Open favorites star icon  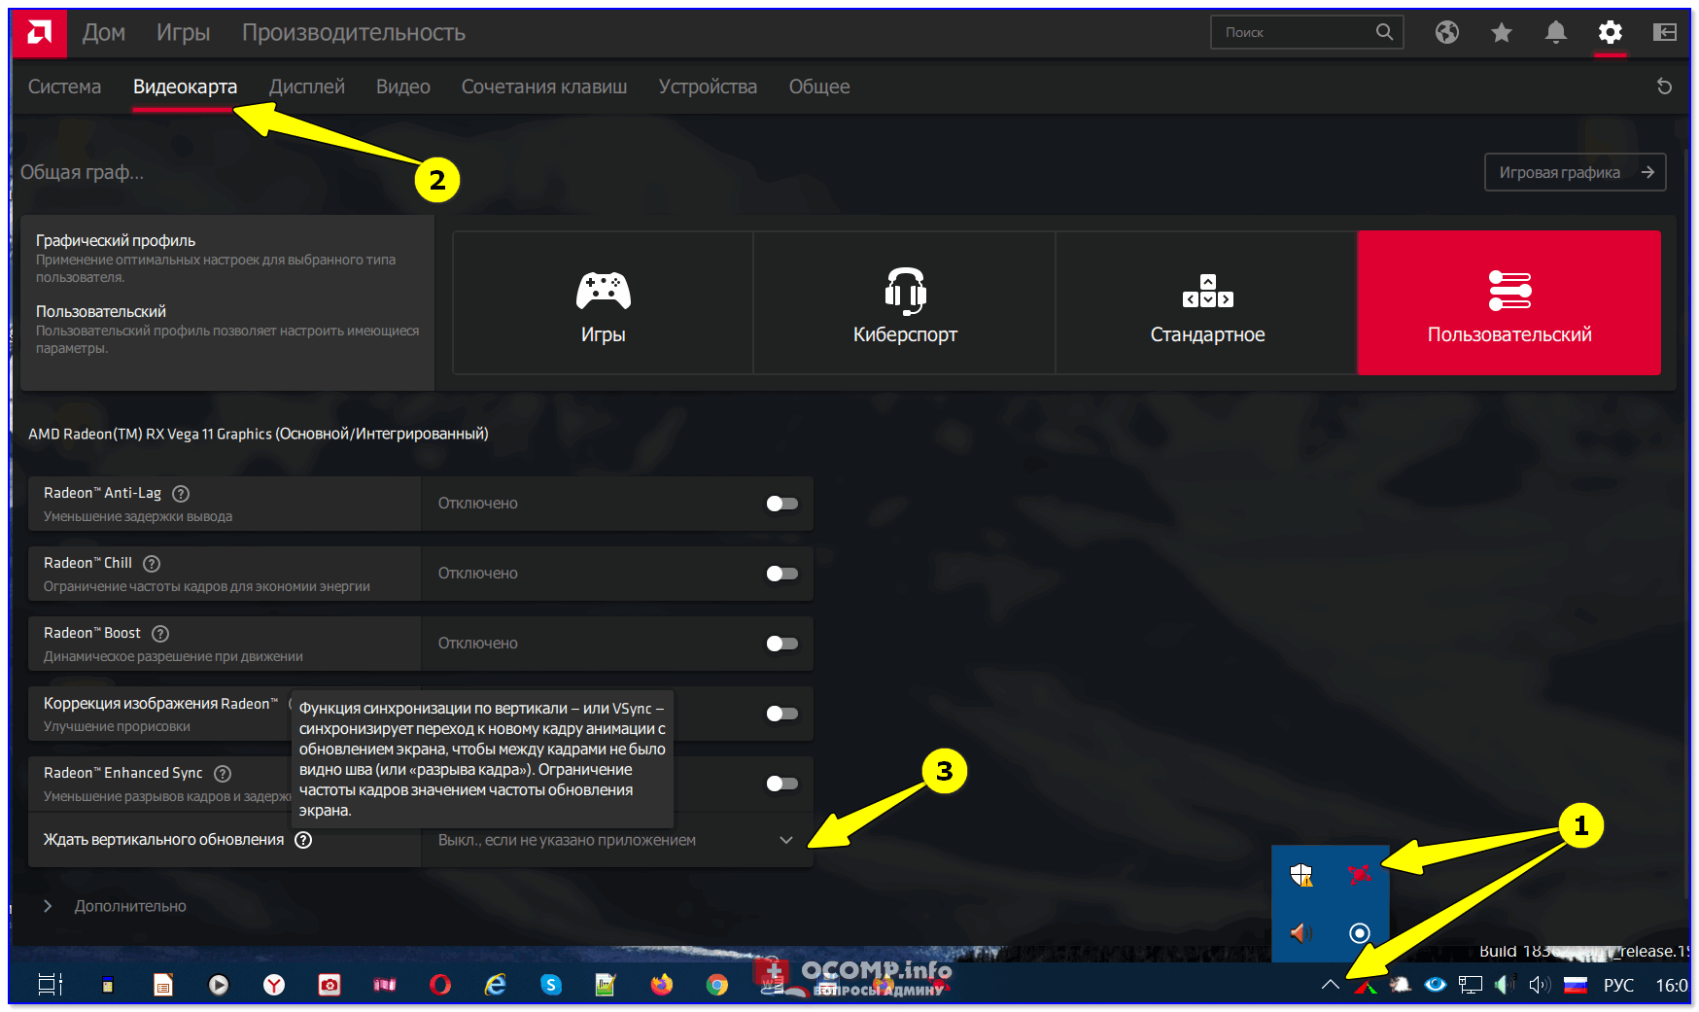(1501, 32)
